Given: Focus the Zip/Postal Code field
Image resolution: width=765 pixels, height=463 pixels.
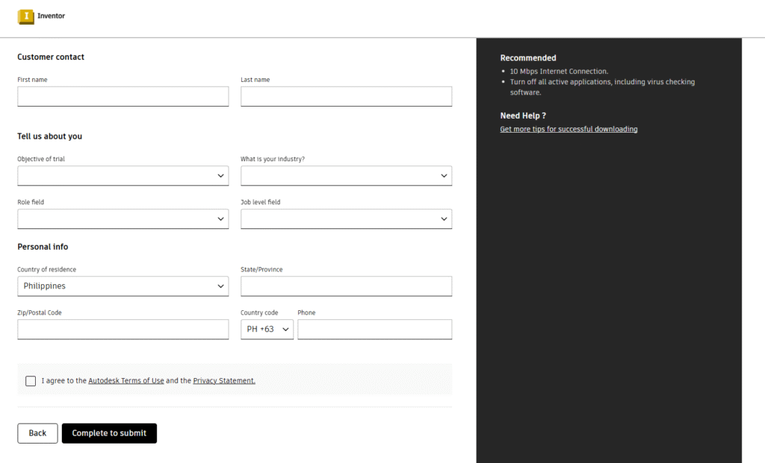Looking at the screenshot, I should [x=123, y=330].
